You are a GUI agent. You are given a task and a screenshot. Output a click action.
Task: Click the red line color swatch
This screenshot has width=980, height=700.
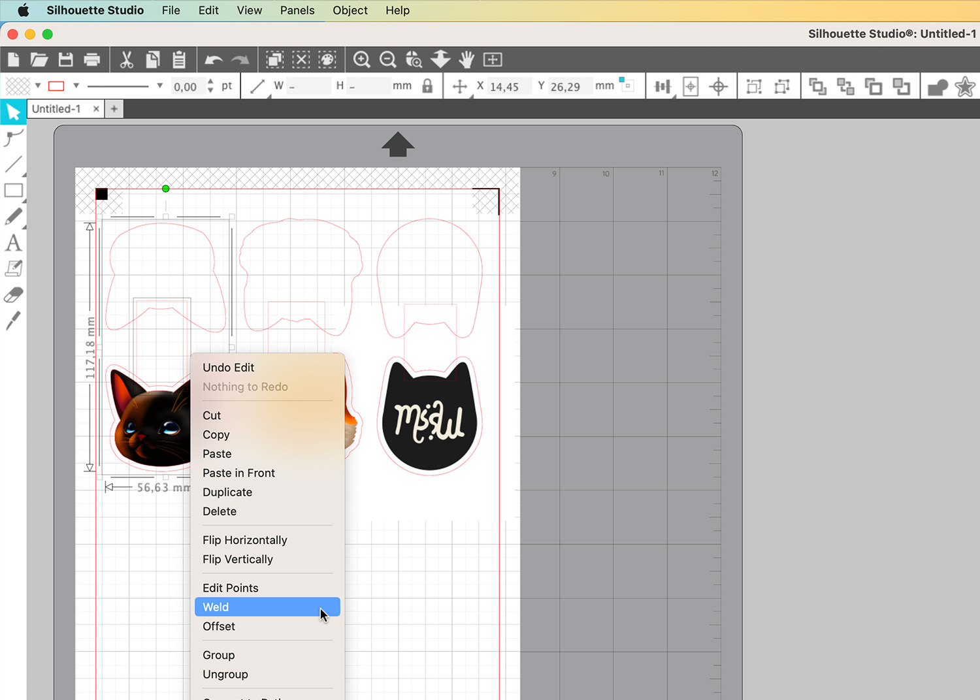56,86
